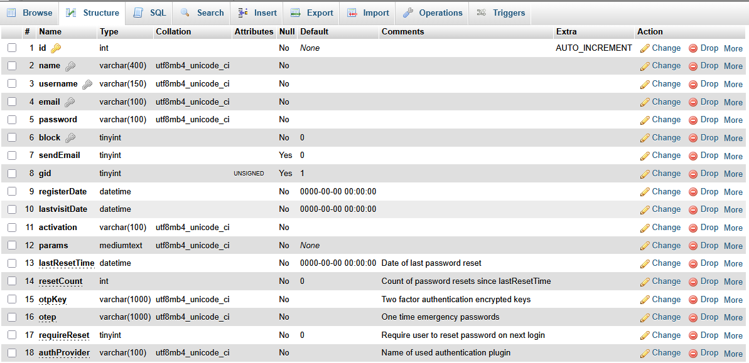Screen dimensions: 749x363
Task: Click Drop link for the lastvisitDate column
Action: pos(709,209)
